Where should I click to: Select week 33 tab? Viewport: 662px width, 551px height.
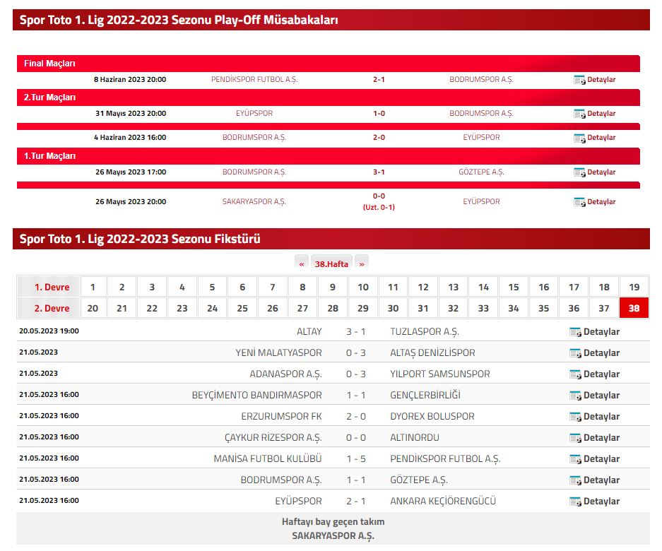[483, 308]
